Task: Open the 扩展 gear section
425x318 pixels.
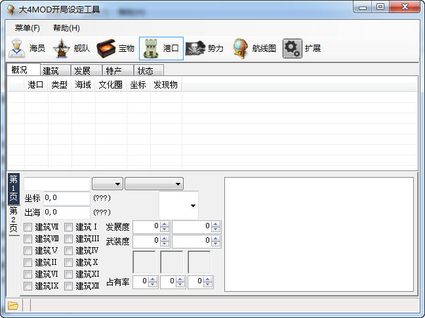Action: click(x=302, y=49)
